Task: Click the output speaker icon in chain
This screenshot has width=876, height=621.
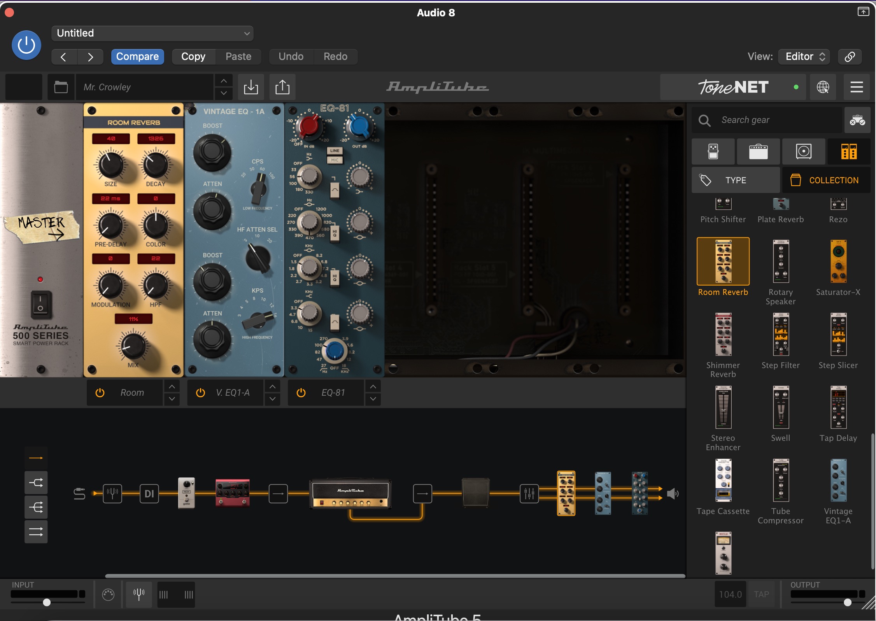Action: point(673,494)
